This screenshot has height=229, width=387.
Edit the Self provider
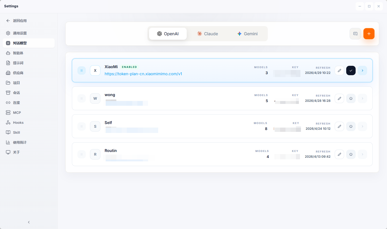click(x=339, y=126)
